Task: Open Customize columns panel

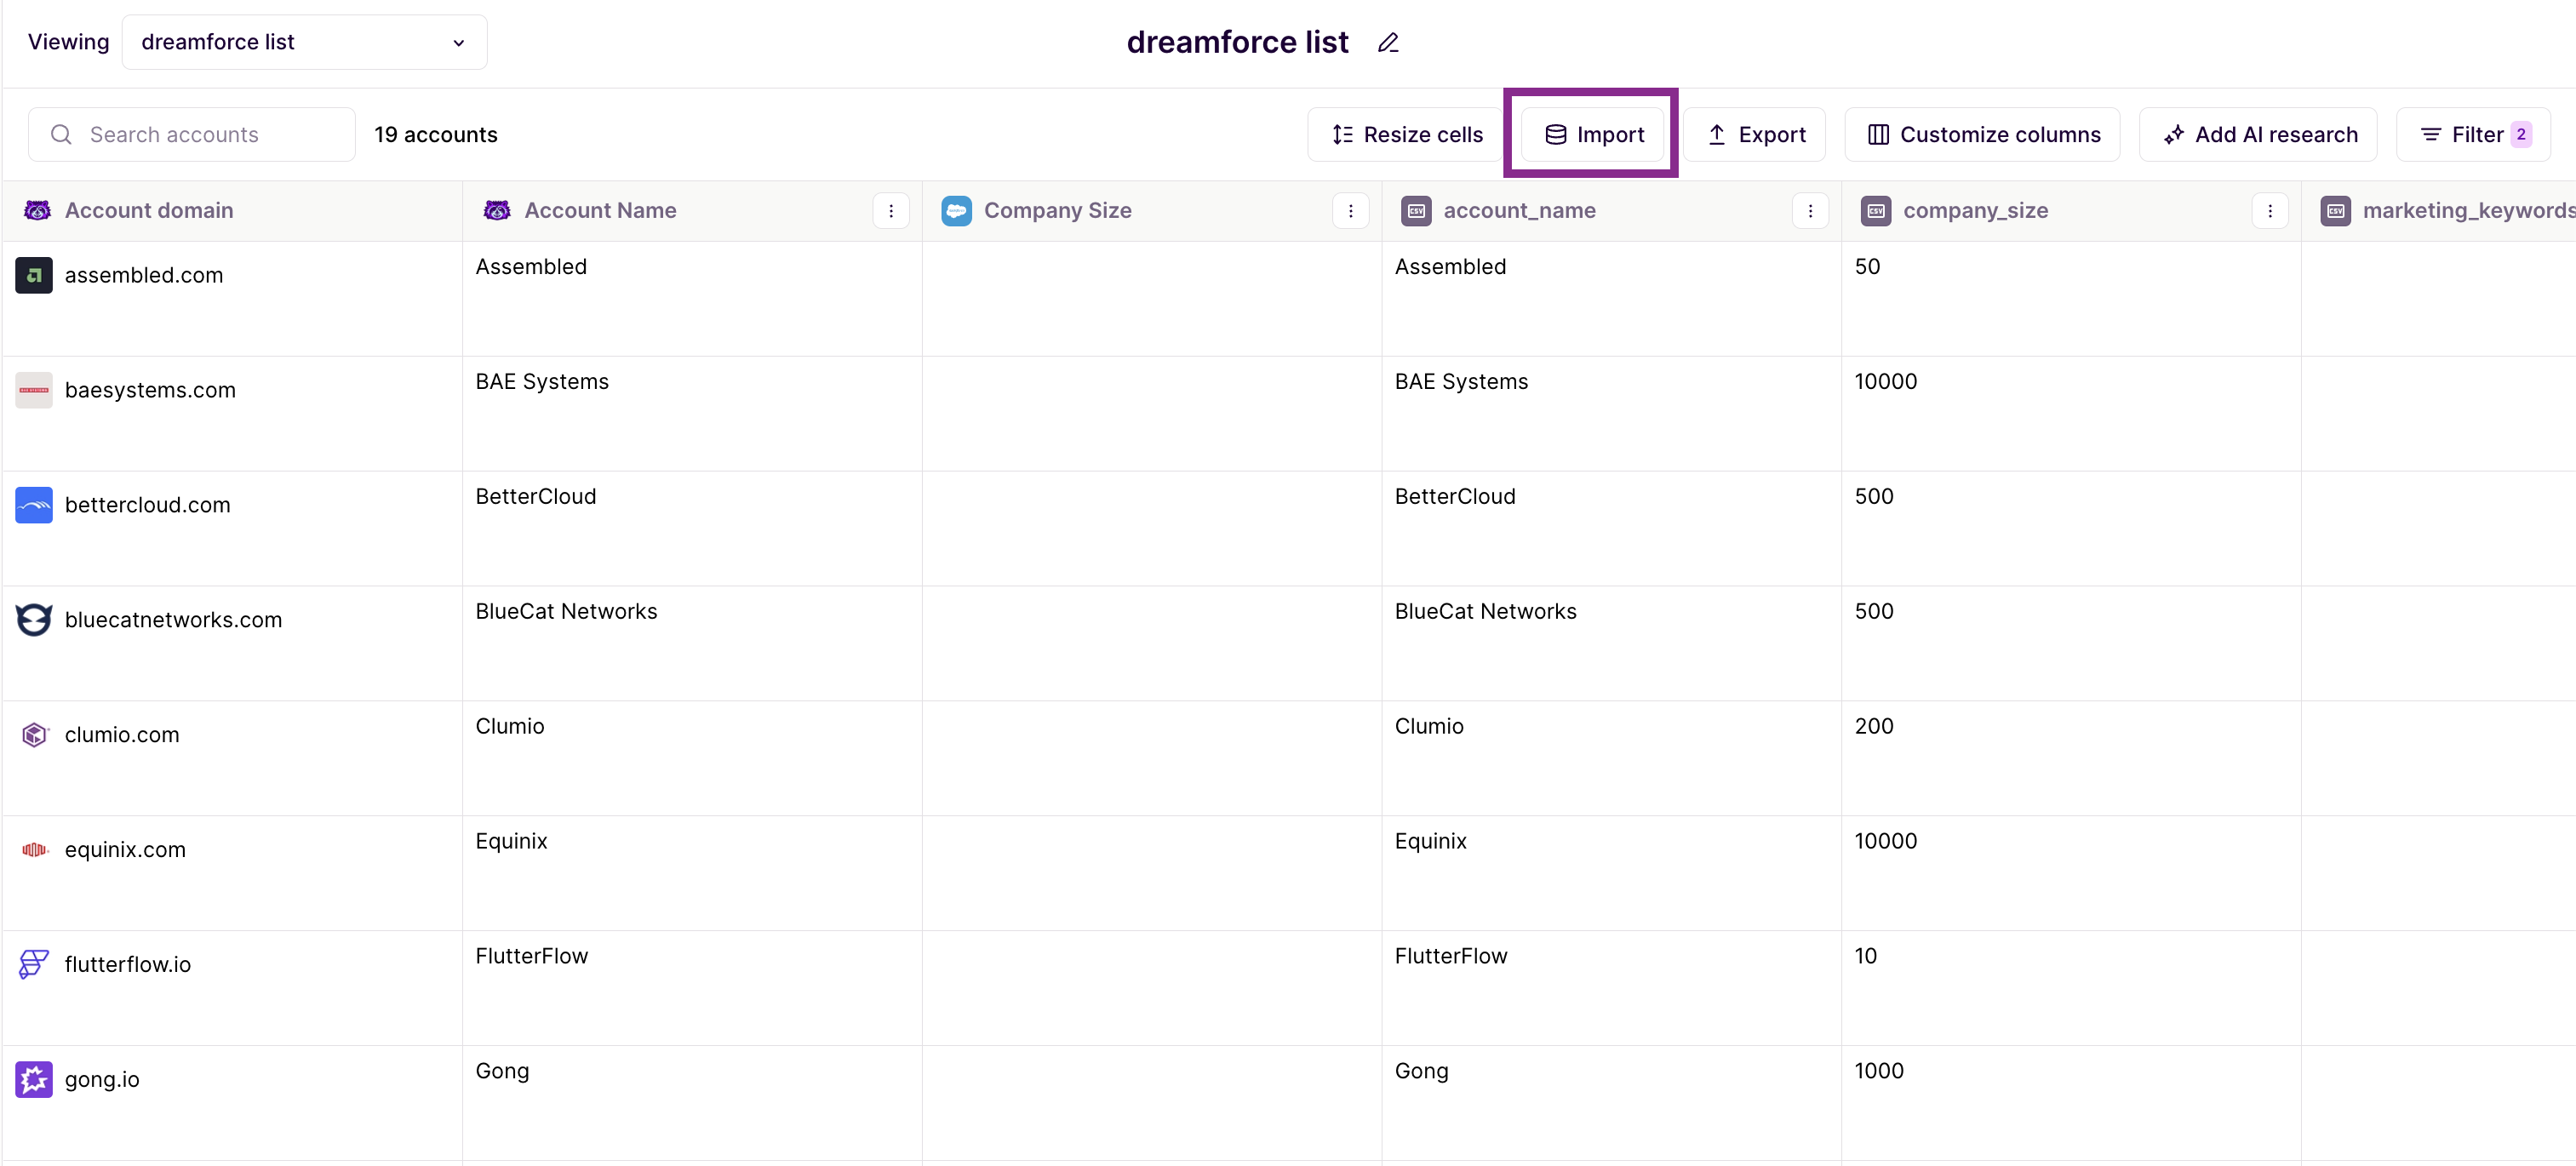Action: [x=1982, y=134]
